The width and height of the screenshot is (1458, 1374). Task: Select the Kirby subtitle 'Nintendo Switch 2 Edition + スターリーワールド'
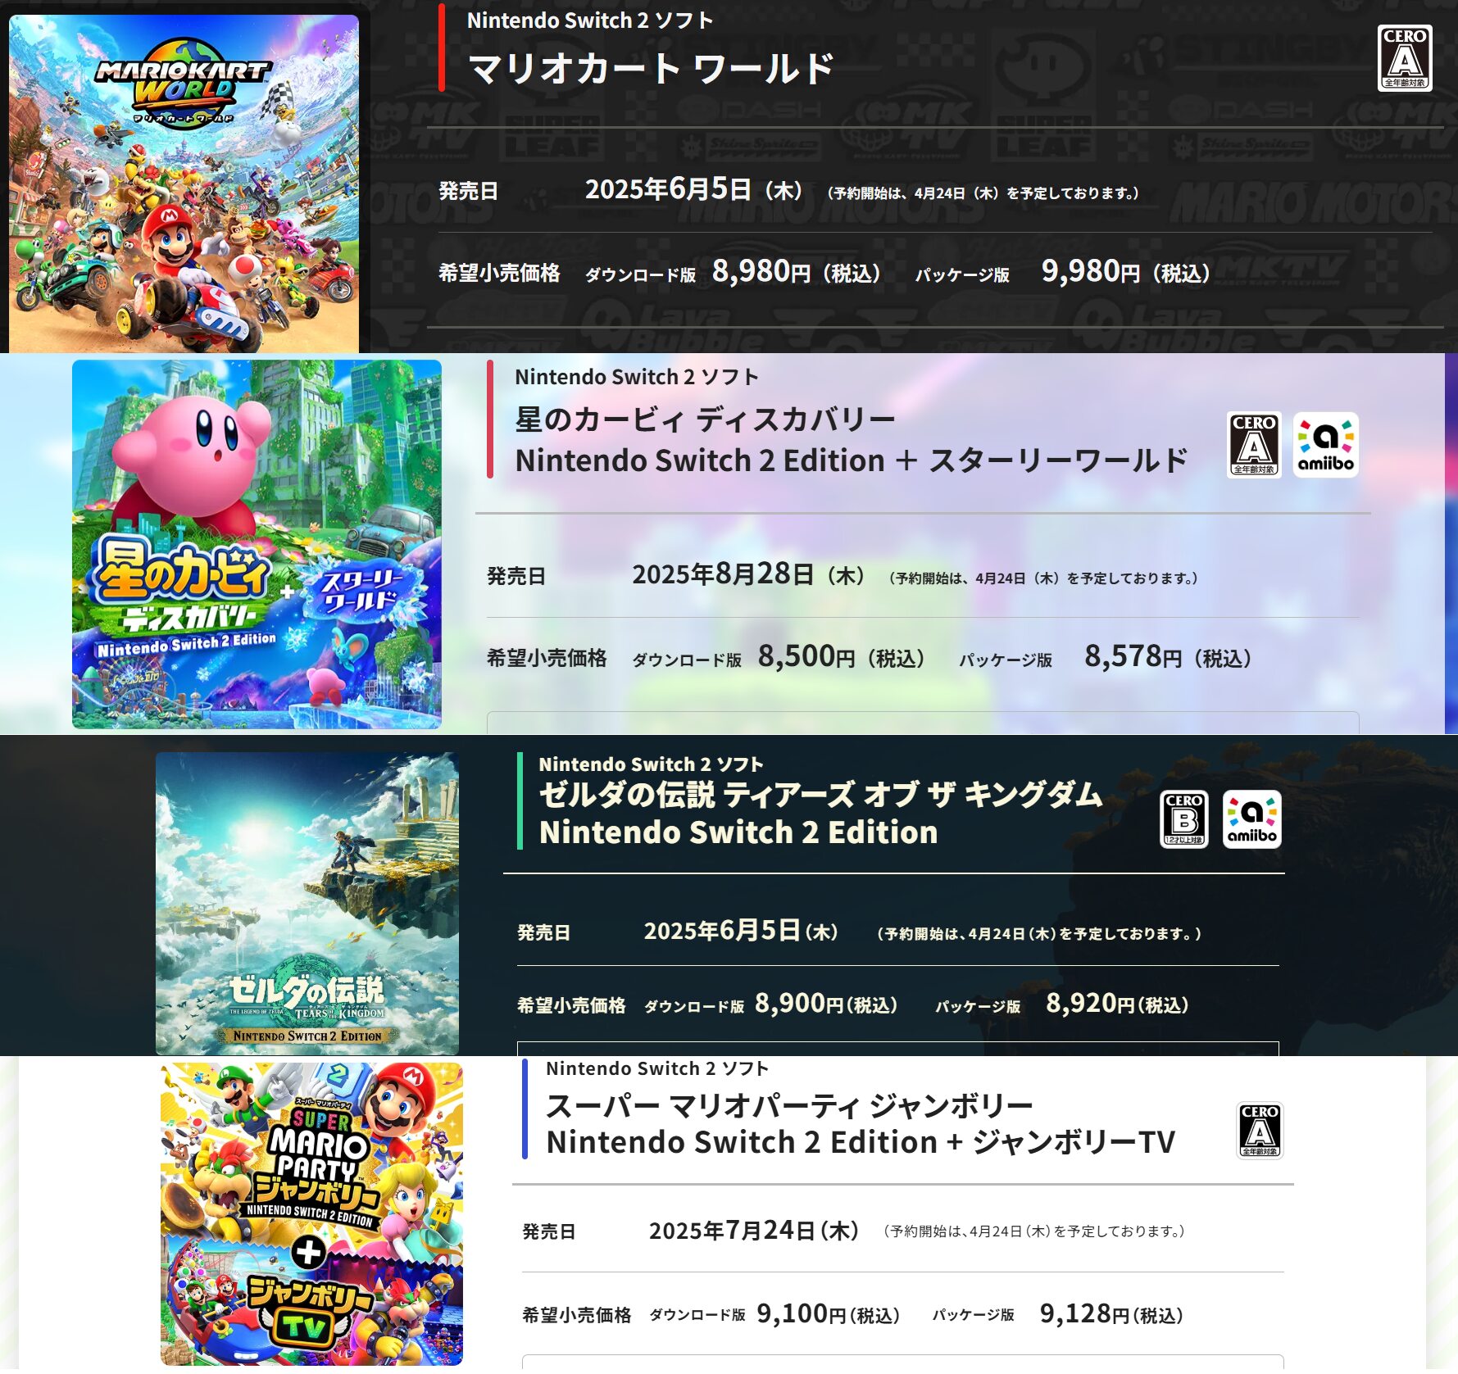click(x=852, y=460)
